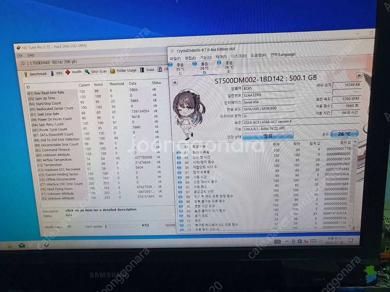Click status circle for BE 공기 온도
The width and height of the screenshot is (390, 292).
[x=181, y=216]
